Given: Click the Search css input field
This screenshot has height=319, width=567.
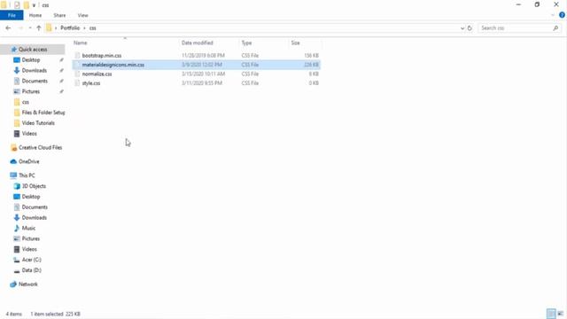Looking at the screenshot, I should 516,27.
